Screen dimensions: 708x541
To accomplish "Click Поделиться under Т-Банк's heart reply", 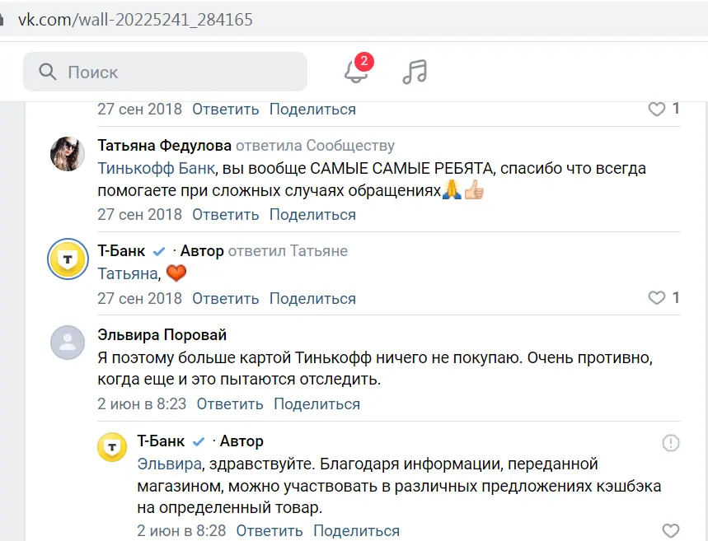I will (312, 298).
